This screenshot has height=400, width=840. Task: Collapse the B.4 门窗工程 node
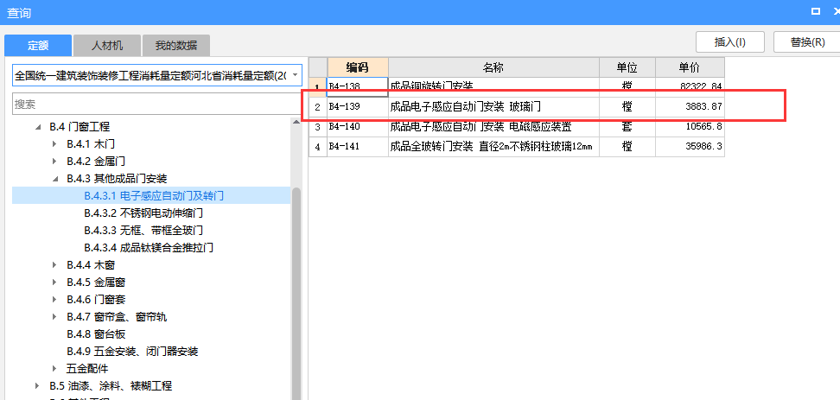tap(38, 127)
